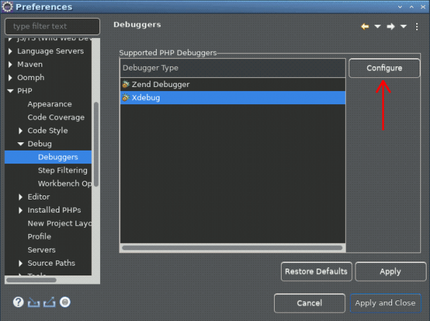Expand the Language Servers tree node
The width and height of the screenshot is (430, 321).
coord(10,51)
